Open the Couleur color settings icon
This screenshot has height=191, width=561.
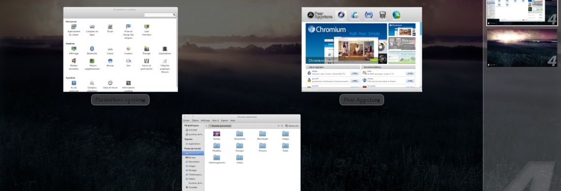tap(128, 48)
